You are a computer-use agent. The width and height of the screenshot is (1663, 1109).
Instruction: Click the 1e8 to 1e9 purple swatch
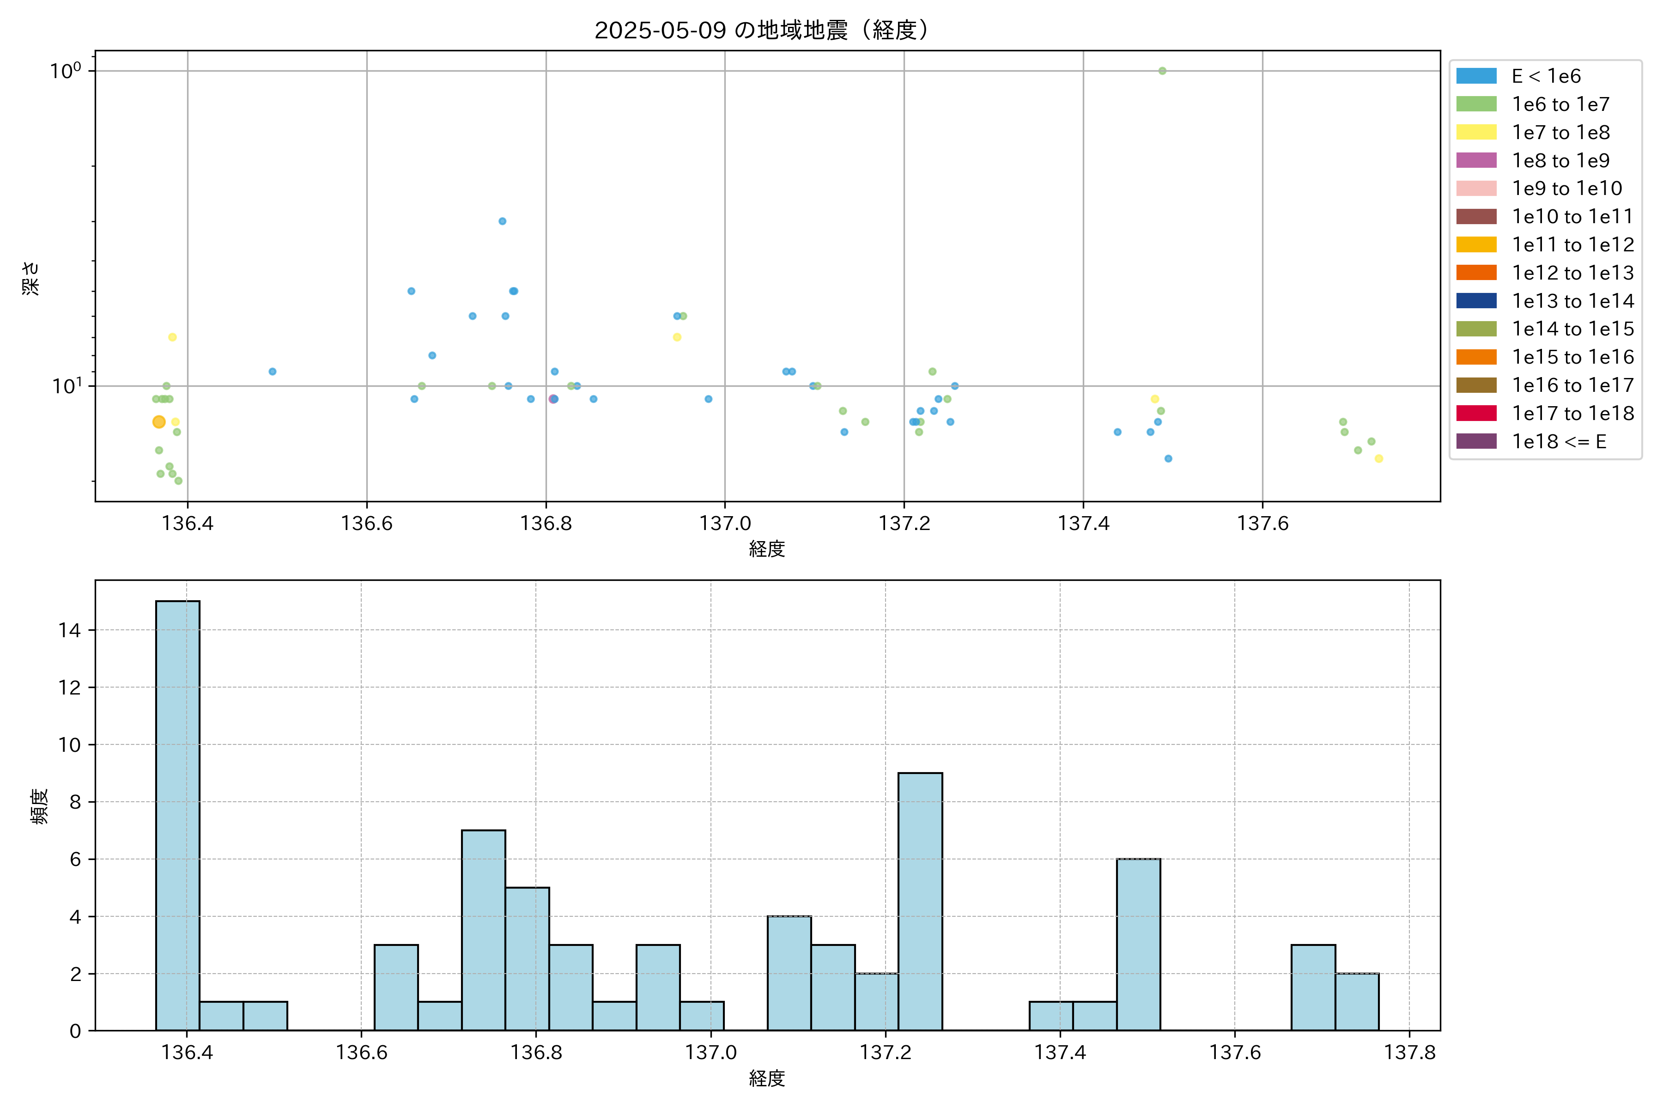(x=1475, y=160)
